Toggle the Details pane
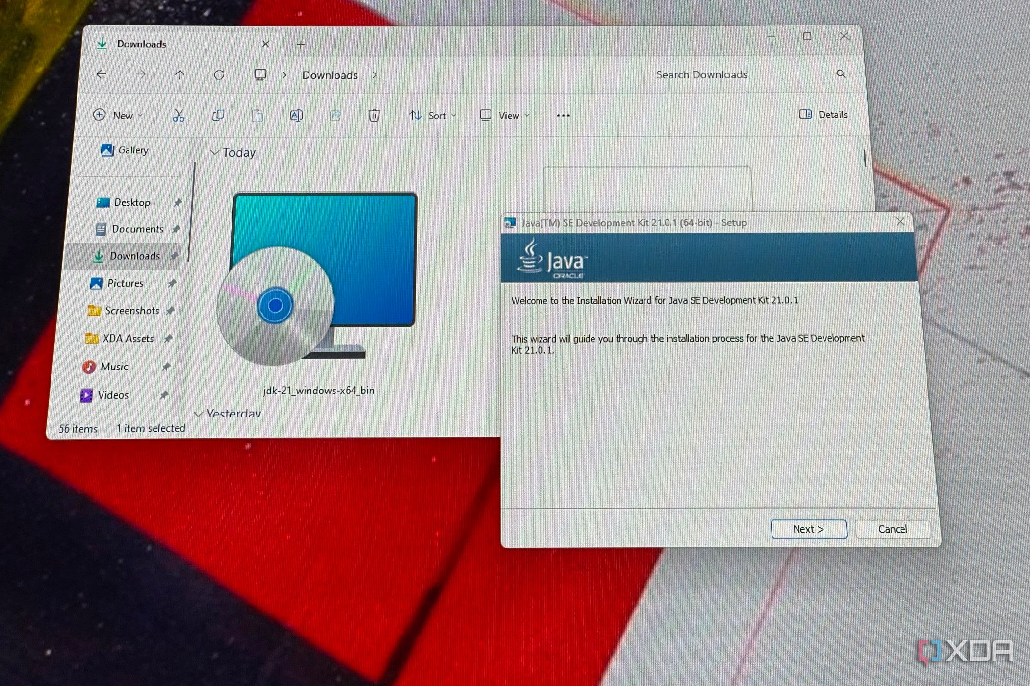The height and width of the screenshot is (686, 1030). (x=824, y=115)
